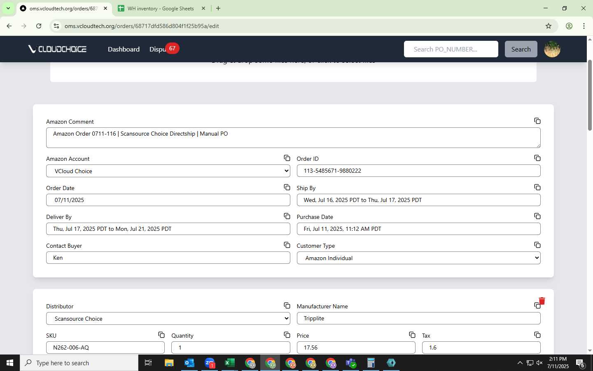593x371 pixels.
Task: Click the Quantity input field
Action: click(231, 348)
